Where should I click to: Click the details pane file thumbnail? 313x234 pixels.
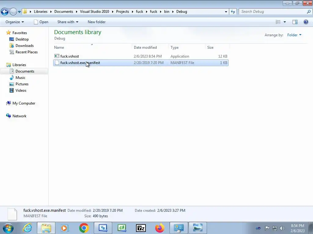point(12,214)
